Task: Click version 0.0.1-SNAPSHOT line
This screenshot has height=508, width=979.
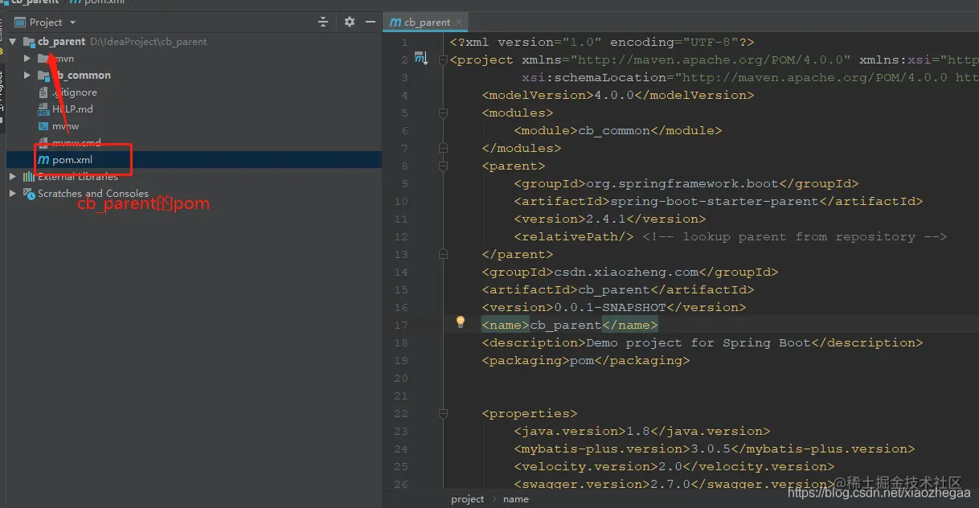Action: click(614, 307)
